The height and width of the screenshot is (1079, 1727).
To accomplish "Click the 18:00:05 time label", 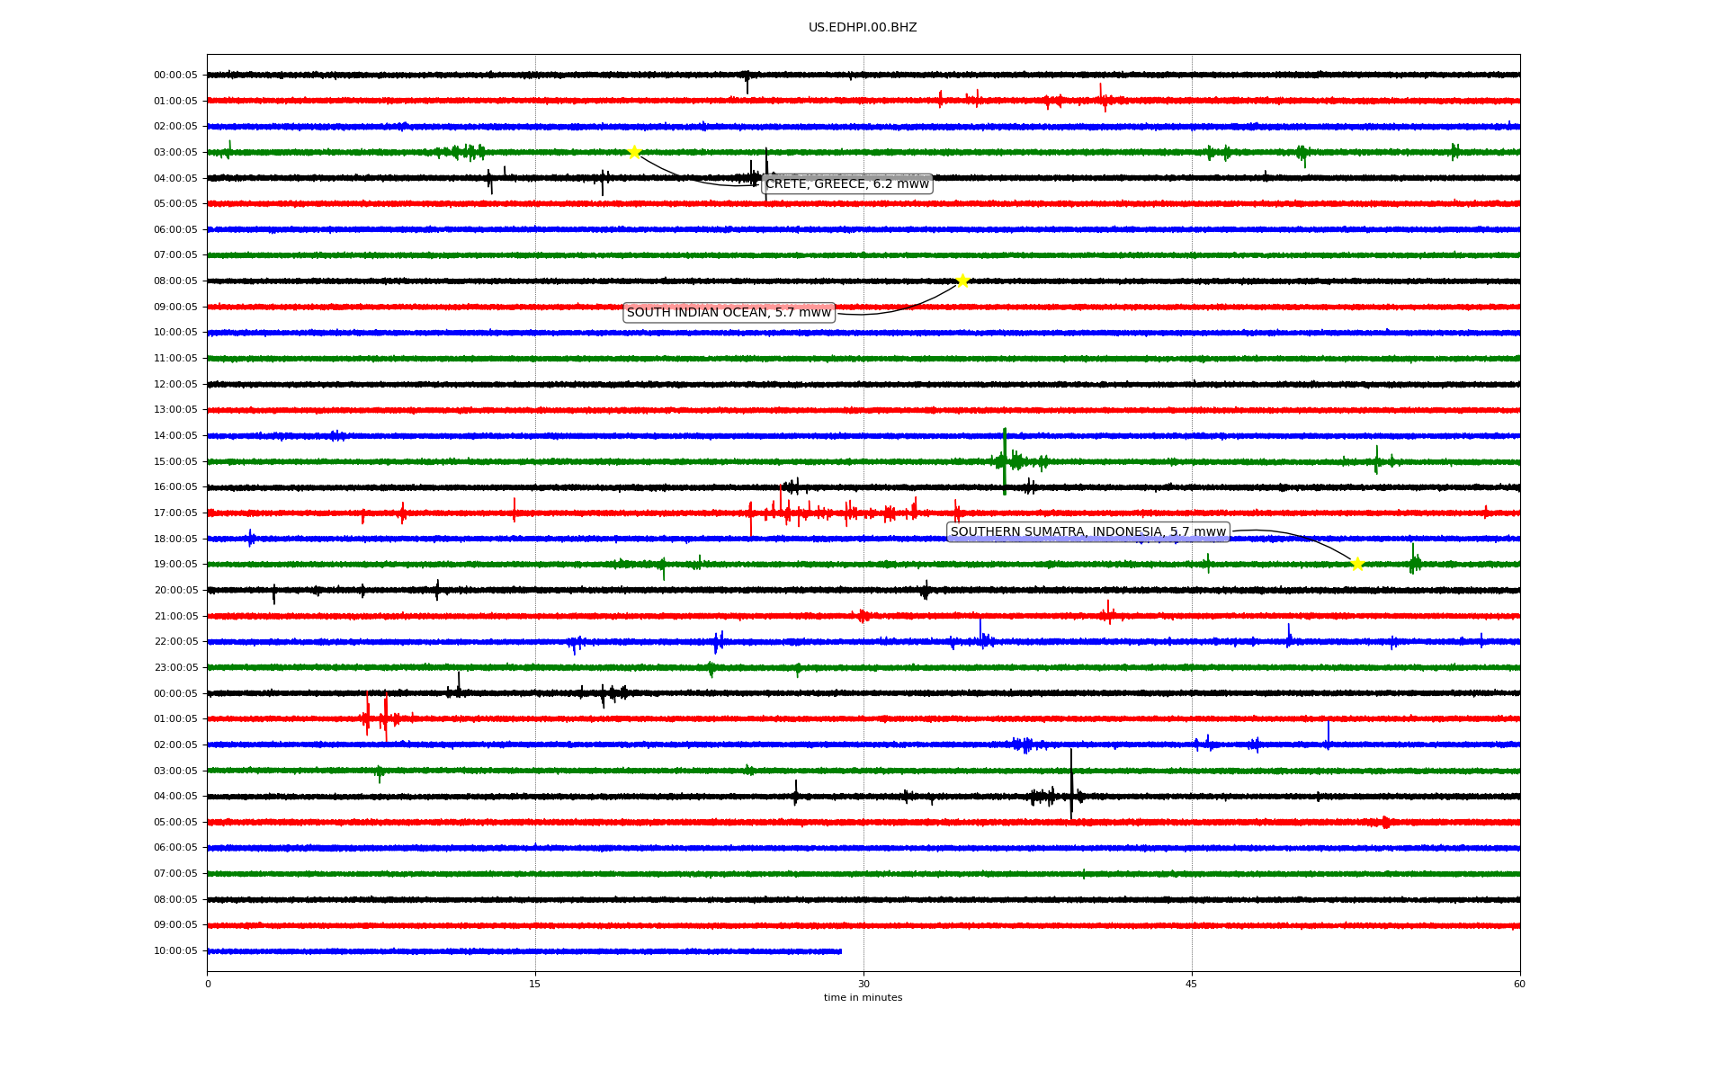I will (x=175, y=539).
